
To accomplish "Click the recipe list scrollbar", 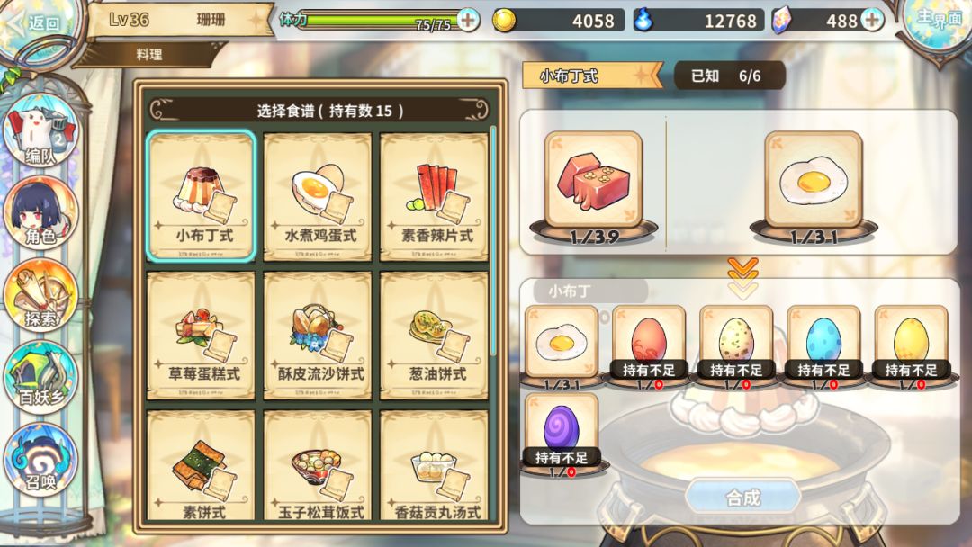I will [x=493, y=240].
